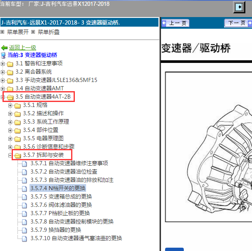Open 3.5.7.10 自动变速器通气塞油壶的更换

(x=76, y=238)
